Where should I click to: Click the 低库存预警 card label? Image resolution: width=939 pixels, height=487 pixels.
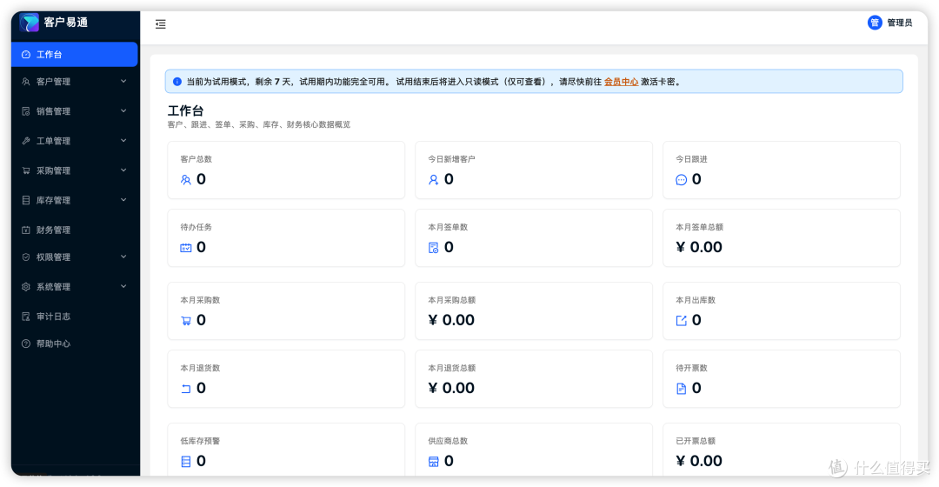200,441
